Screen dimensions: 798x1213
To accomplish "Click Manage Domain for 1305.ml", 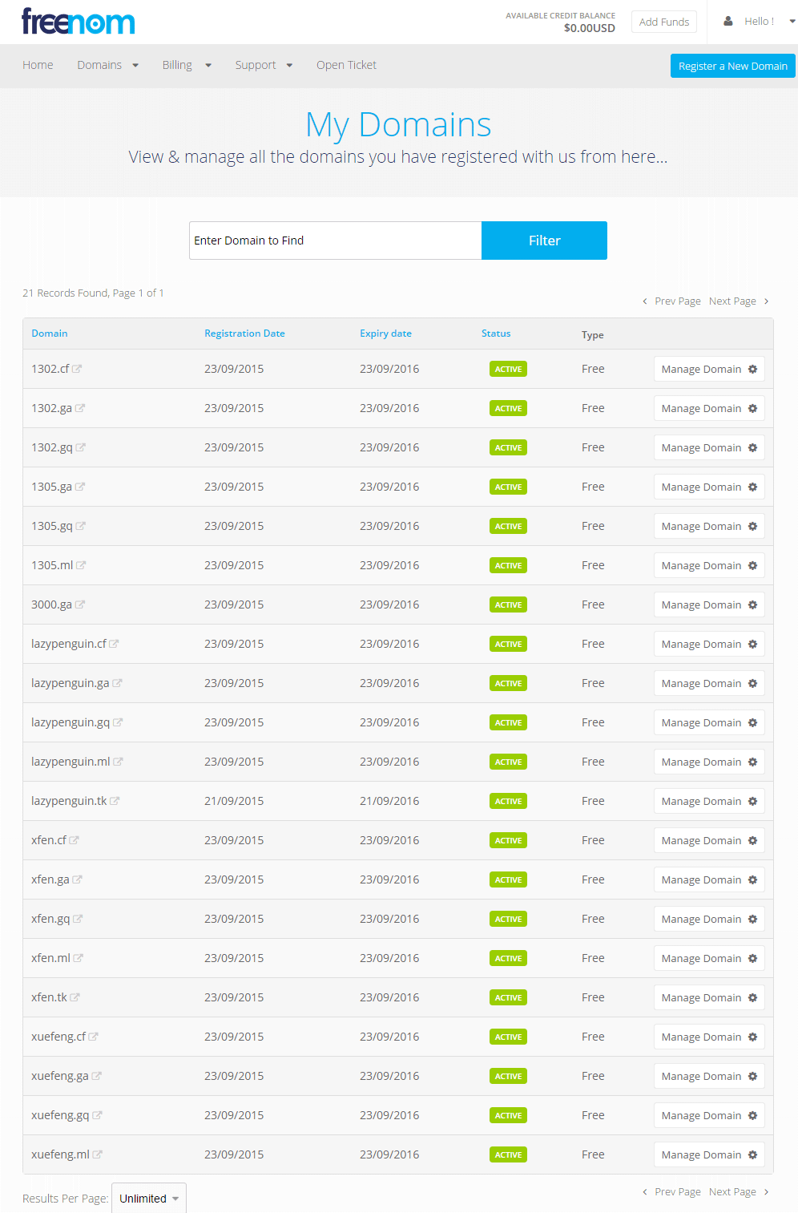I will tap(709, 565).
